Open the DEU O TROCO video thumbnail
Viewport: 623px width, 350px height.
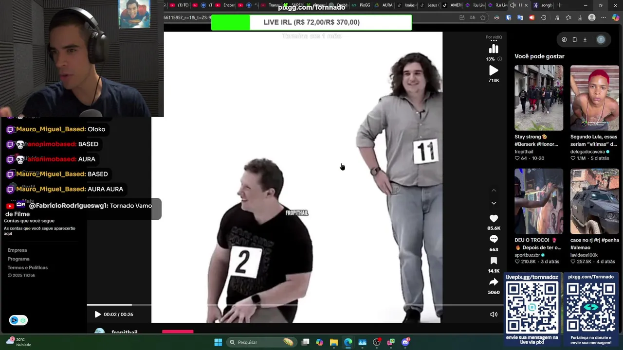tap(539, 201)
